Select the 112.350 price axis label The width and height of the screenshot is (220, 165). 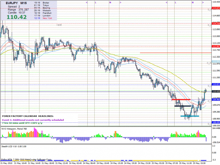pyautogui.click(x=216, y=57)
